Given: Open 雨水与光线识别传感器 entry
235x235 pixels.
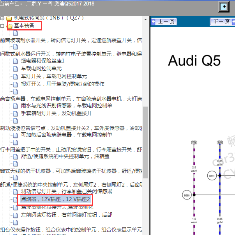Looking at the screenshot, I should 67,105.
